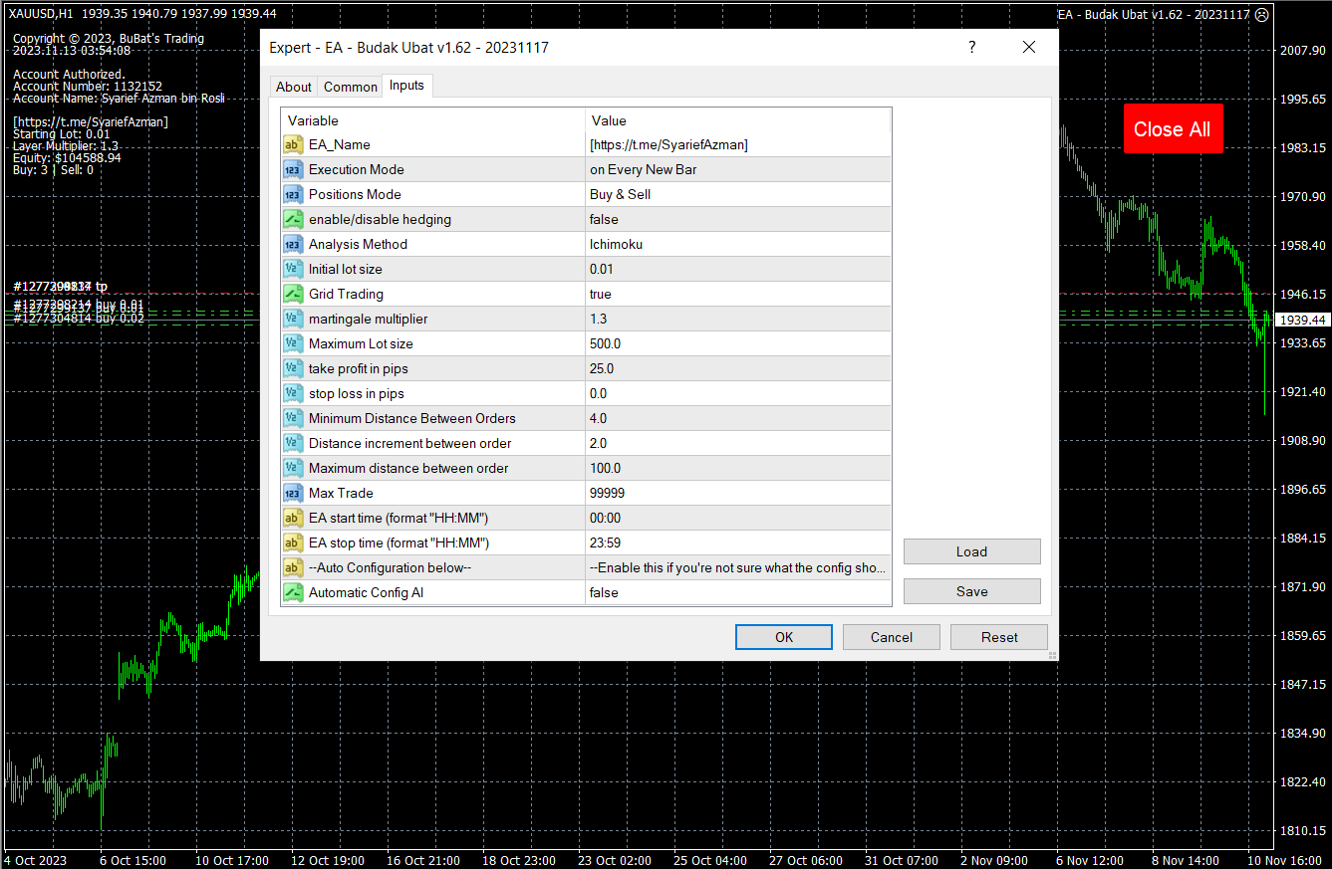The image size is (1332, 869).
Task: Edit the EA_Name value field
Action: (737, 144)
